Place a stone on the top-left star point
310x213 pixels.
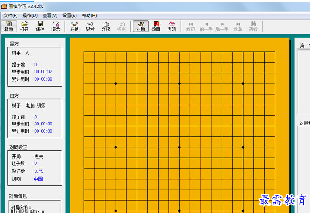[x=116, y=84]
